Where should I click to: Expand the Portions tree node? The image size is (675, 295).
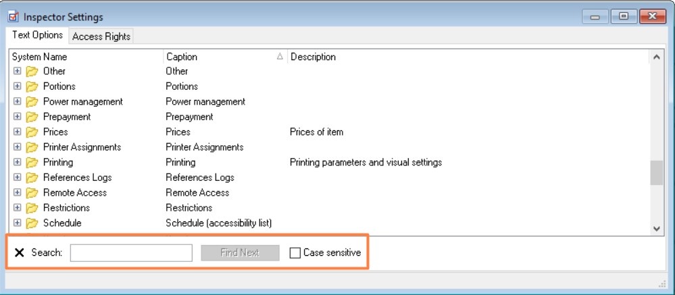coord(18,86)
